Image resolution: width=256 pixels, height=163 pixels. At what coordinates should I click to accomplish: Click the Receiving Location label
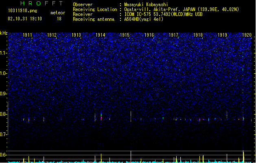(x=95, y=9)
